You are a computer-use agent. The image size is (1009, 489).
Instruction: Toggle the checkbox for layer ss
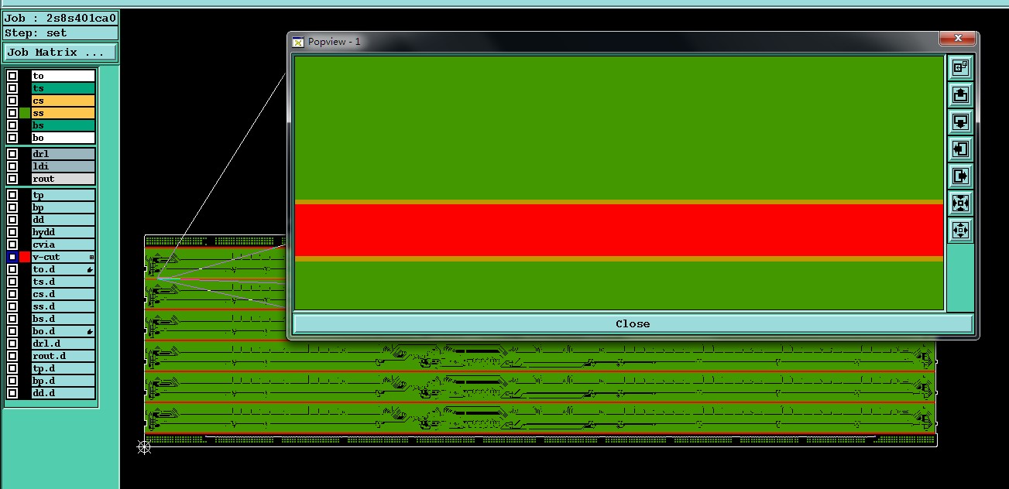point(12,113)
